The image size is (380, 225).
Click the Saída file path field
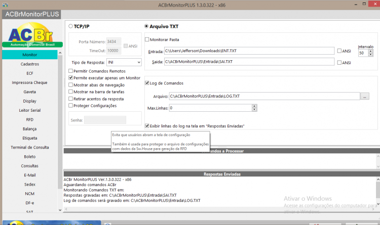tap(249, 62)
